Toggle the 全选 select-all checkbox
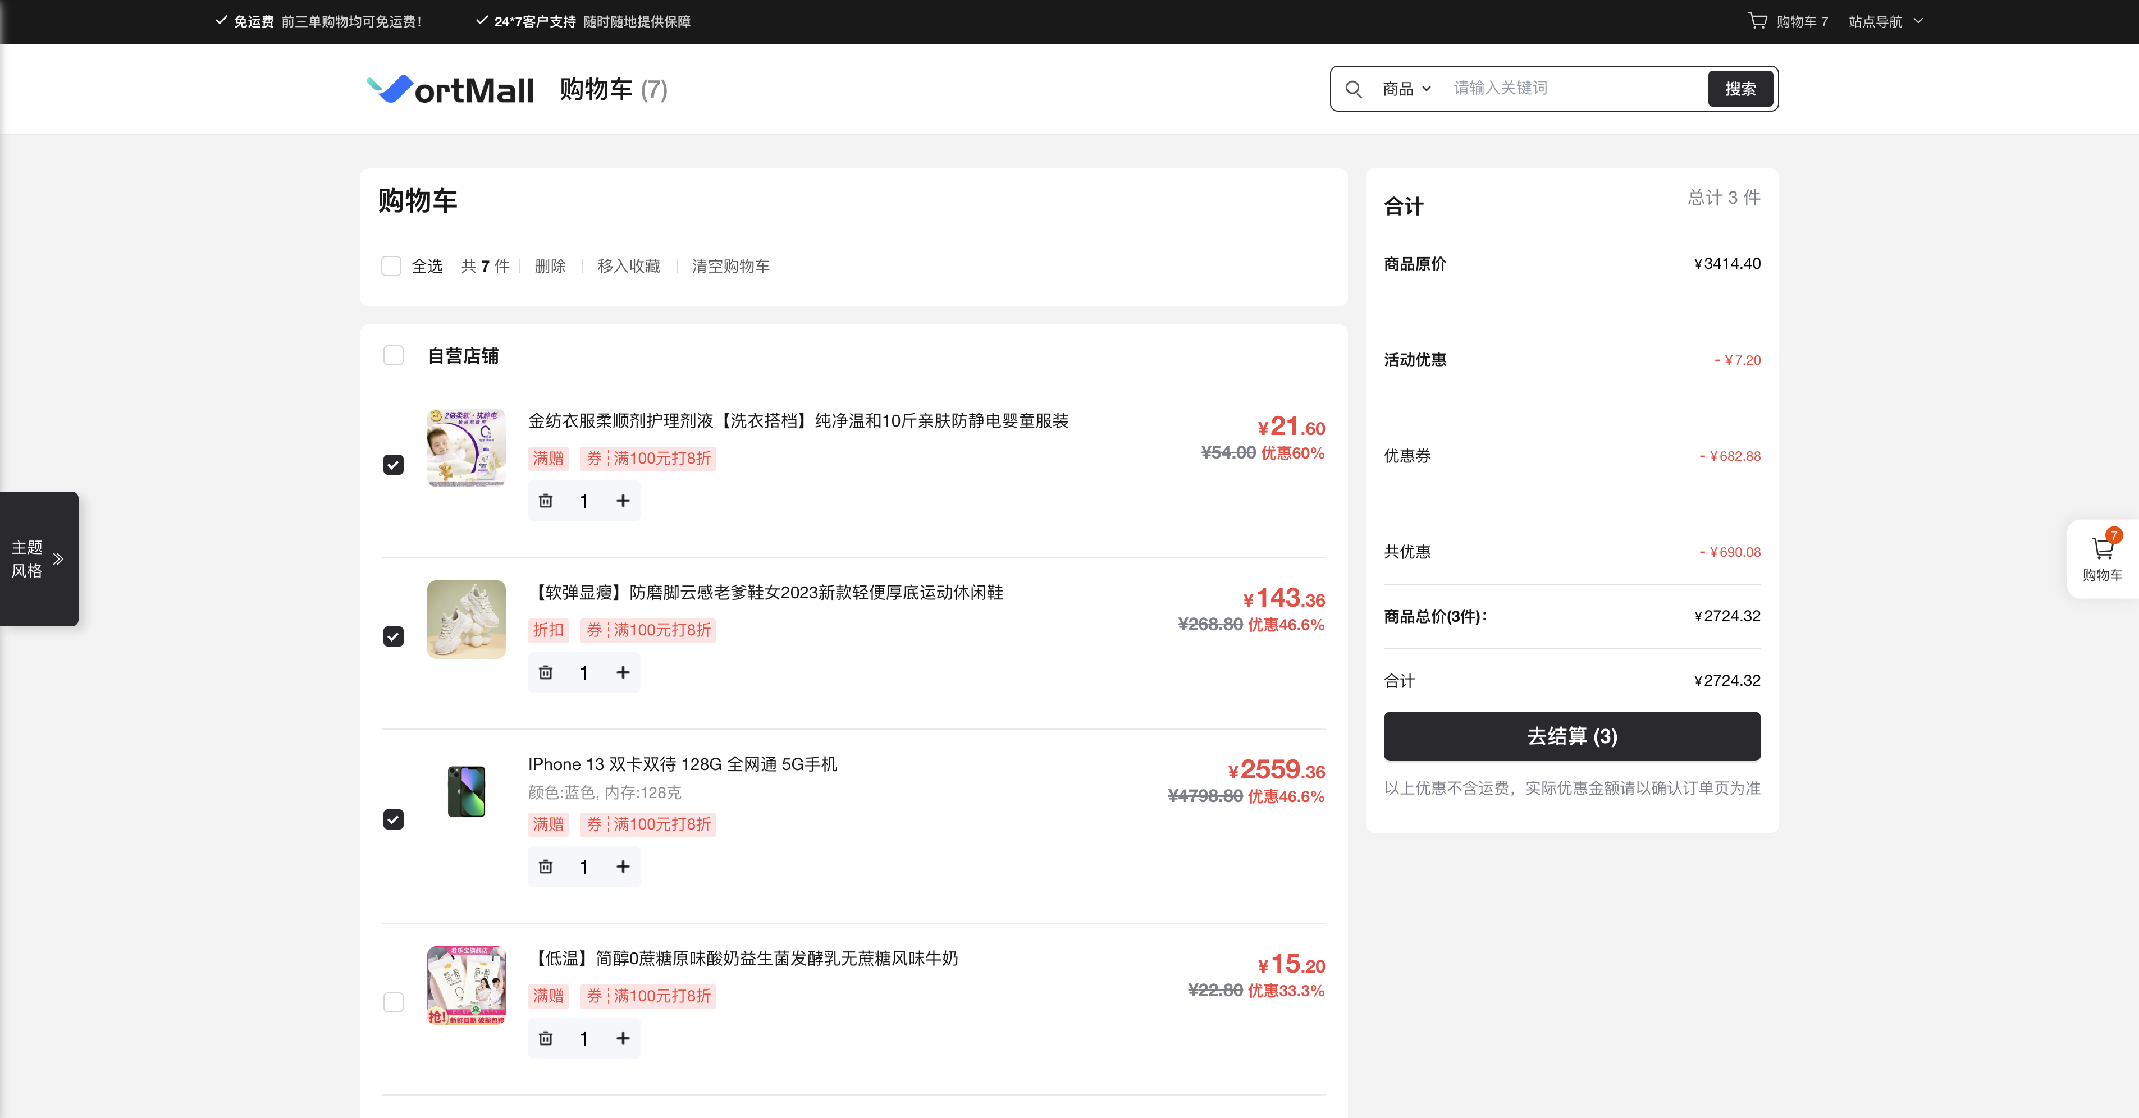Image resolution: width=2139 pixels, height=1118 pixels. coord(391,265)
